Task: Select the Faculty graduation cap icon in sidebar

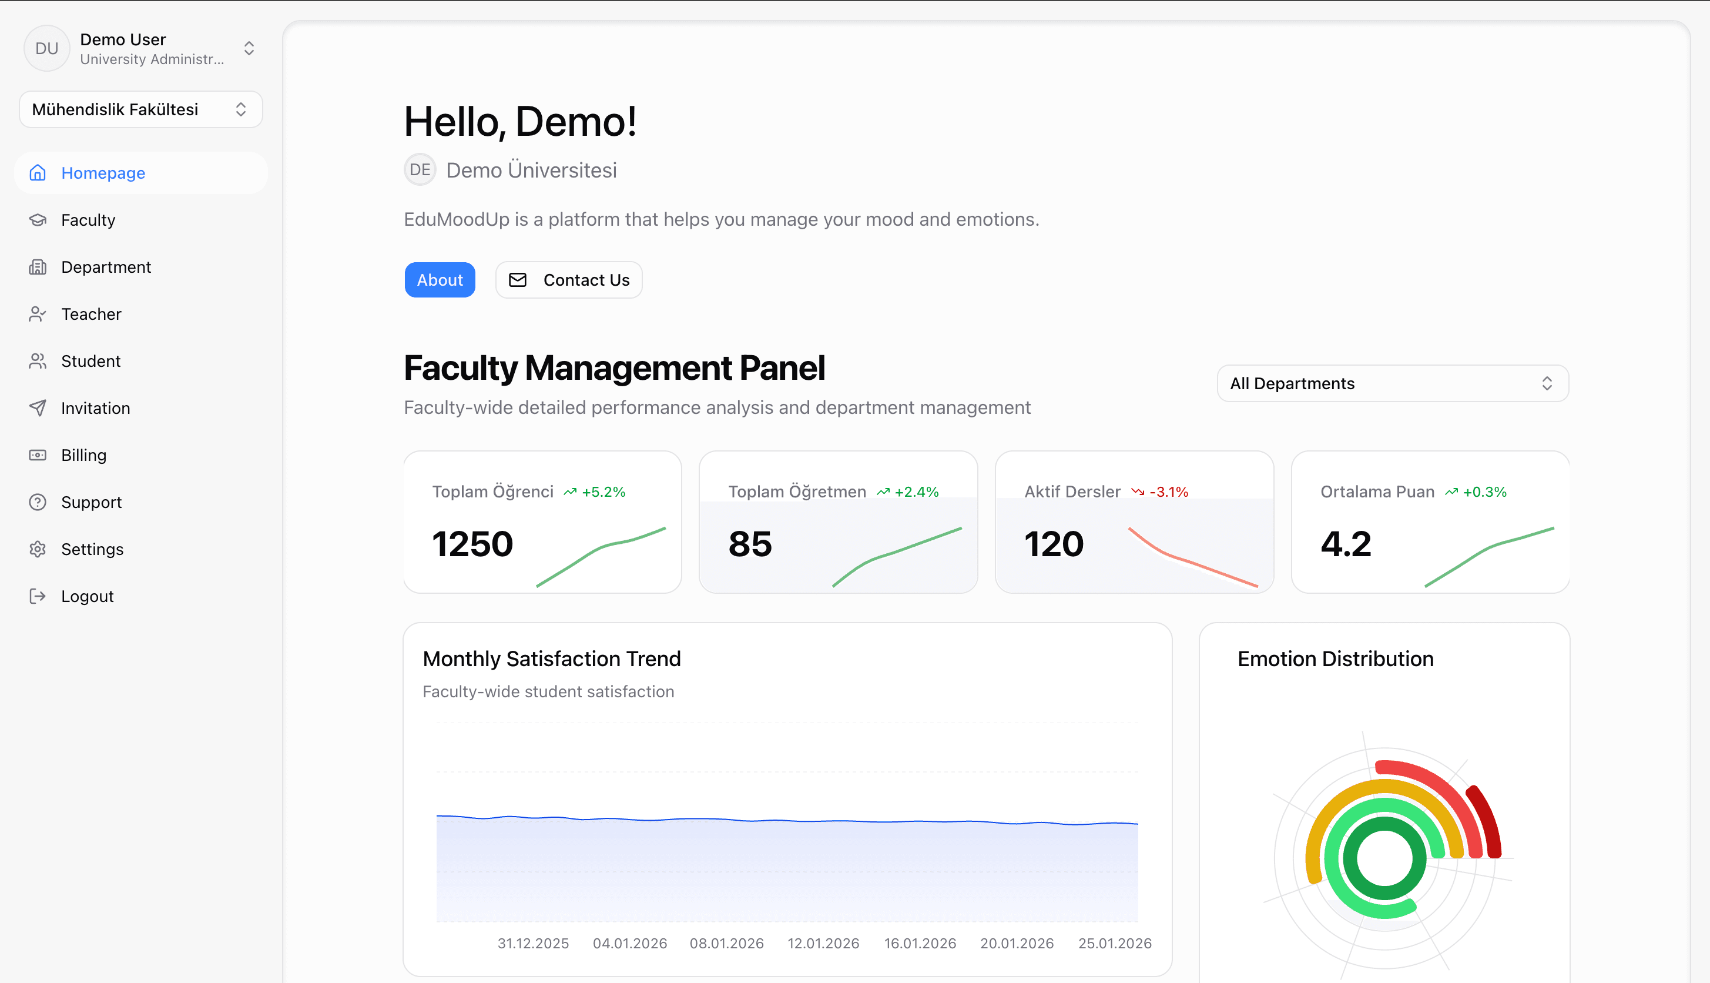Action: point(37,219)
